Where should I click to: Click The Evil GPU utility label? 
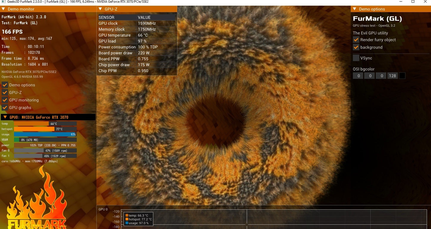pos(370,33)
